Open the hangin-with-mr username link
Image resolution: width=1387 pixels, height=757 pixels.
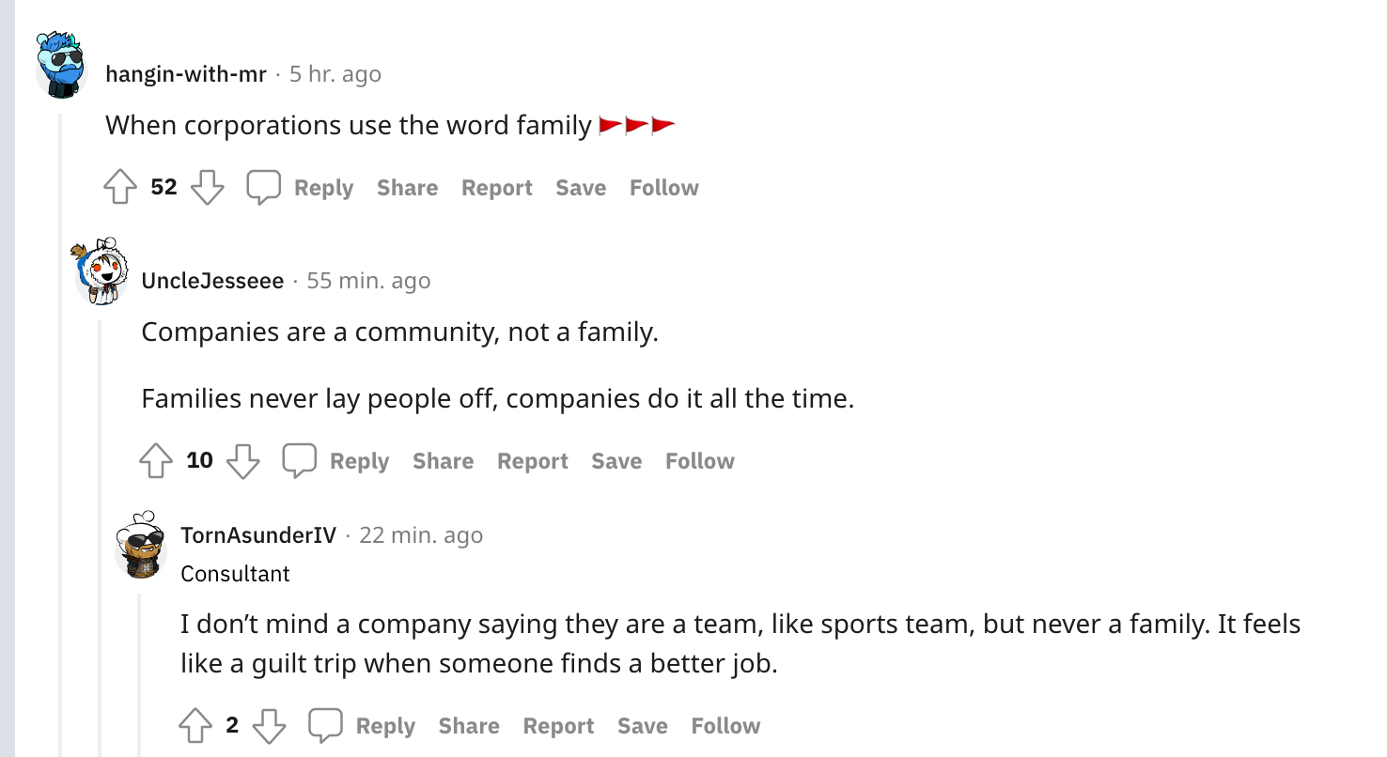coord(186,73)
